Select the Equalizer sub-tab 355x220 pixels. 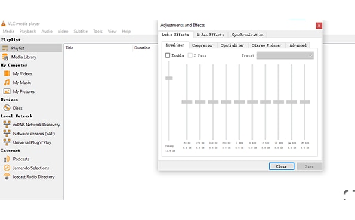[x=175, y=45]
